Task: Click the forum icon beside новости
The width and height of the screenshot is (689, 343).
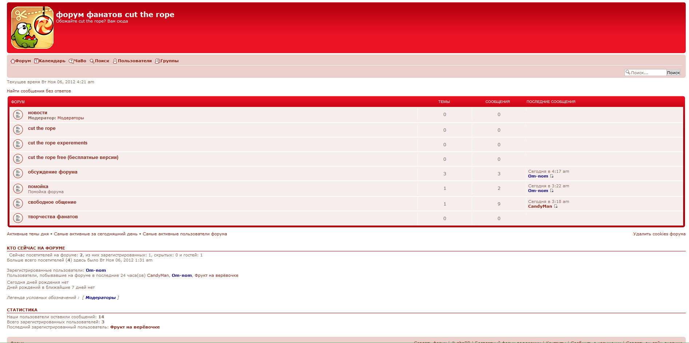Action: [x=18, y=115]
